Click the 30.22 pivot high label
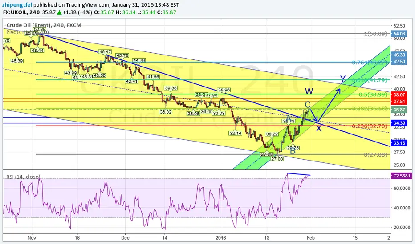Screen dimensions: 415x244 (x=272, y=134)
